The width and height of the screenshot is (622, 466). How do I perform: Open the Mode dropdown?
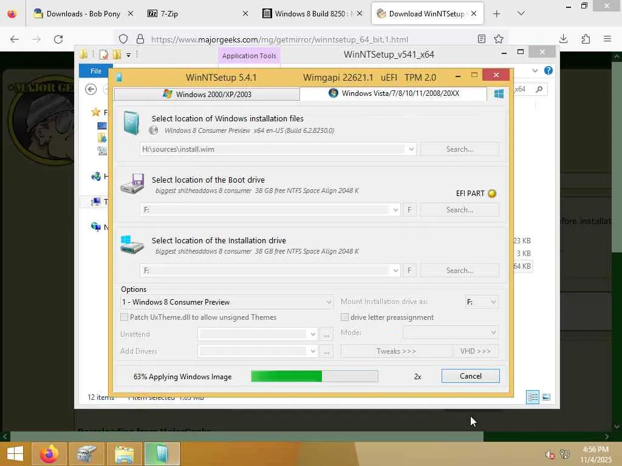450,333
